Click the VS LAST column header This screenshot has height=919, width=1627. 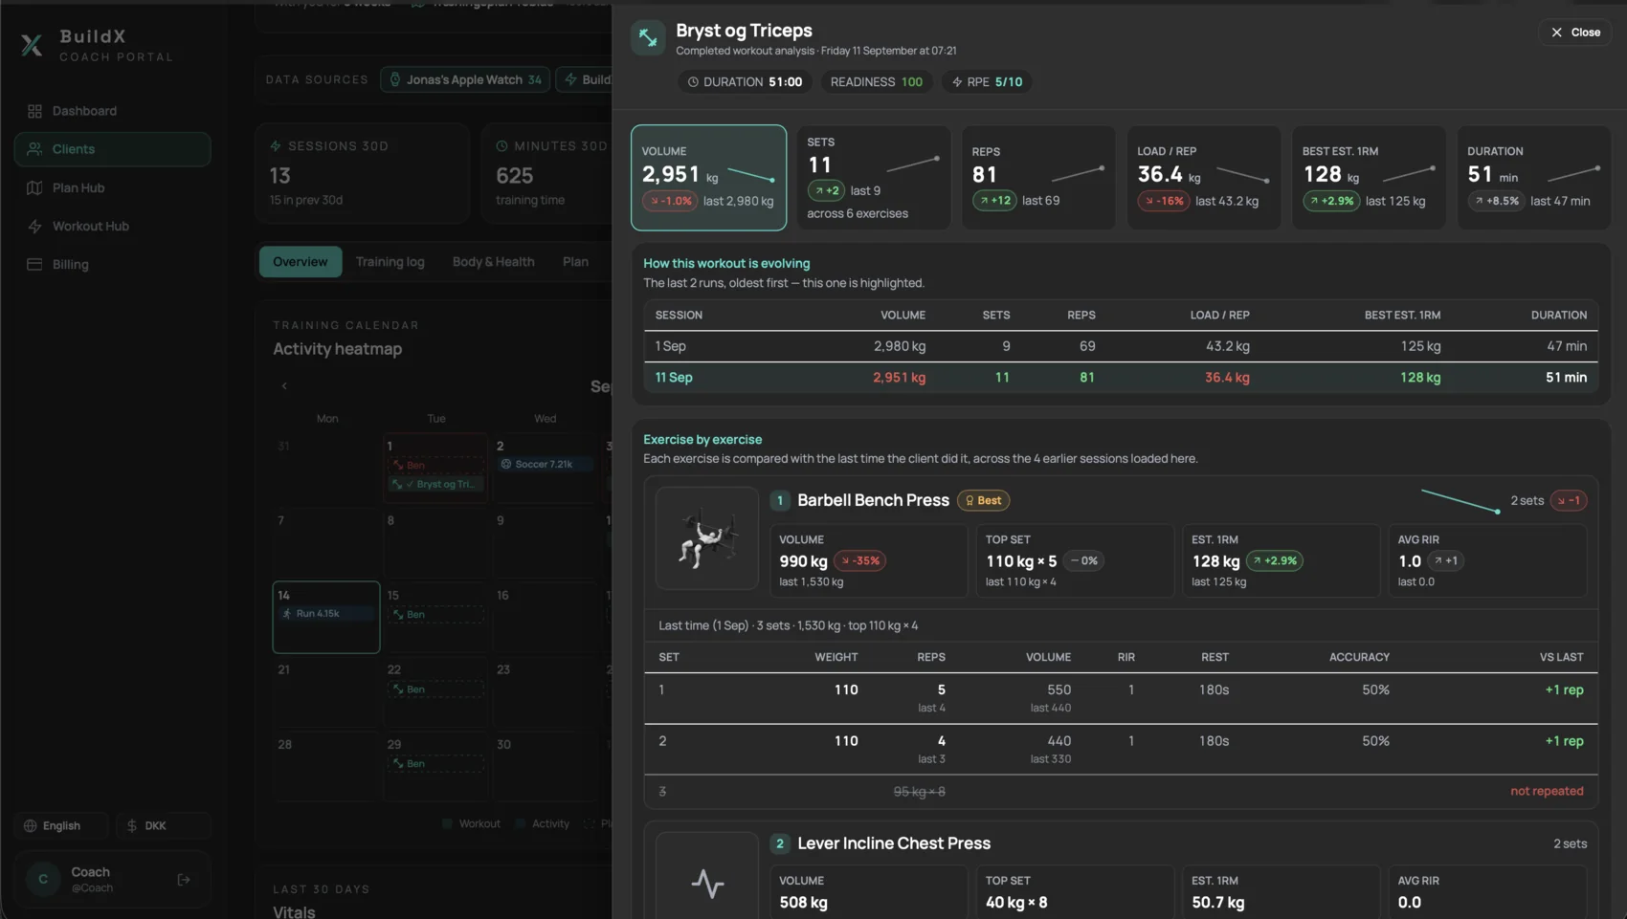coord(1561,658)
